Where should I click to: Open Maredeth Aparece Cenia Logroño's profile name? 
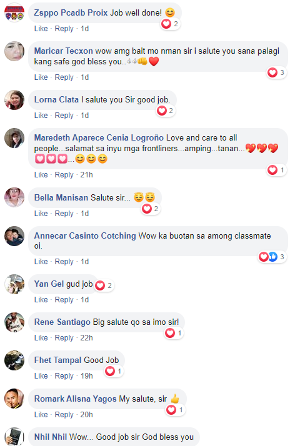pyautogui.click(x=99, y=137)
